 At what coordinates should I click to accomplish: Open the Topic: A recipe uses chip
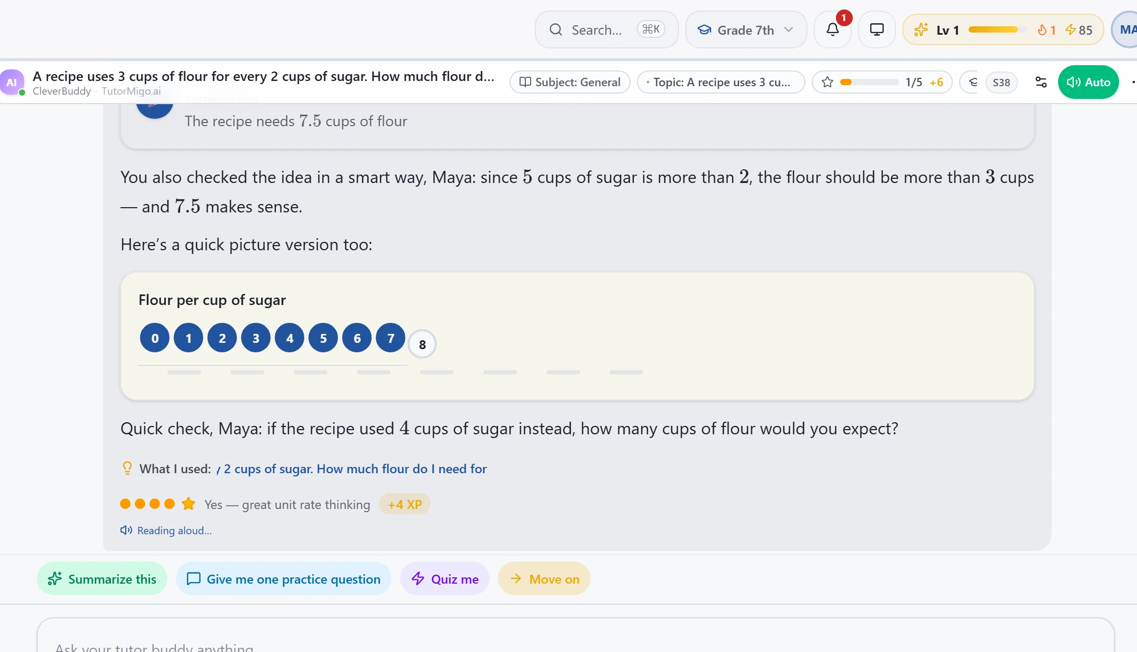coord(721,82)
